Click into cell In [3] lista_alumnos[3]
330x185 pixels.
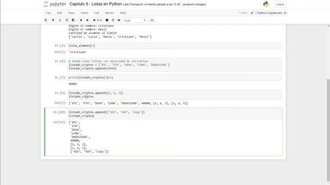174,46
